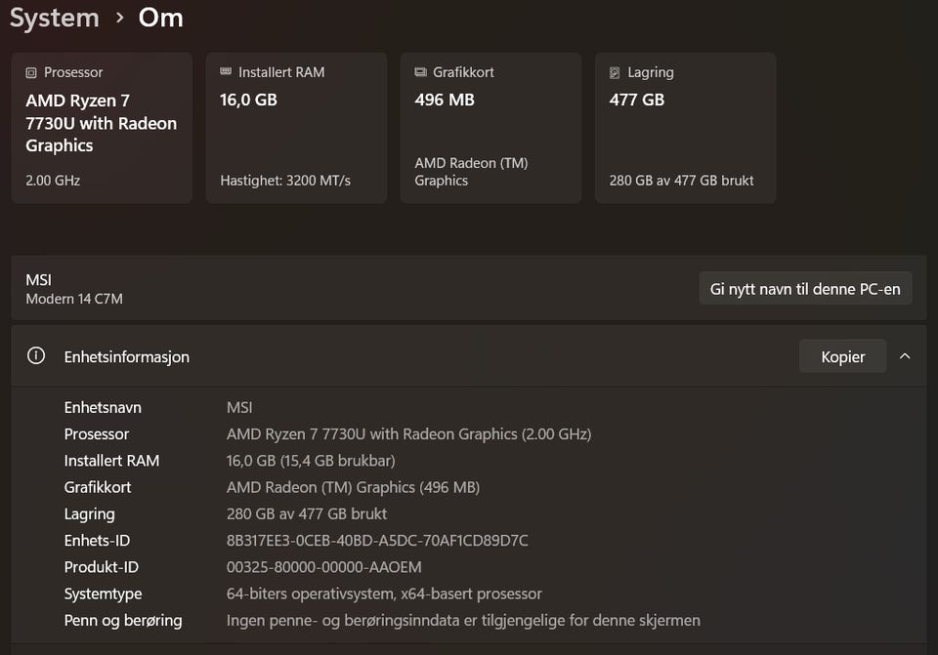This screenshot has width=938, height=655.
Task: Click the Enhetsinformasjon info circle icon
Action: point(36,356)
